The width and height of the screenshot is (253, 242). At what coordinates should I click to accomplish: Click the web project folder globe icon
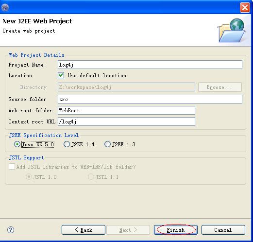[232, 30]
